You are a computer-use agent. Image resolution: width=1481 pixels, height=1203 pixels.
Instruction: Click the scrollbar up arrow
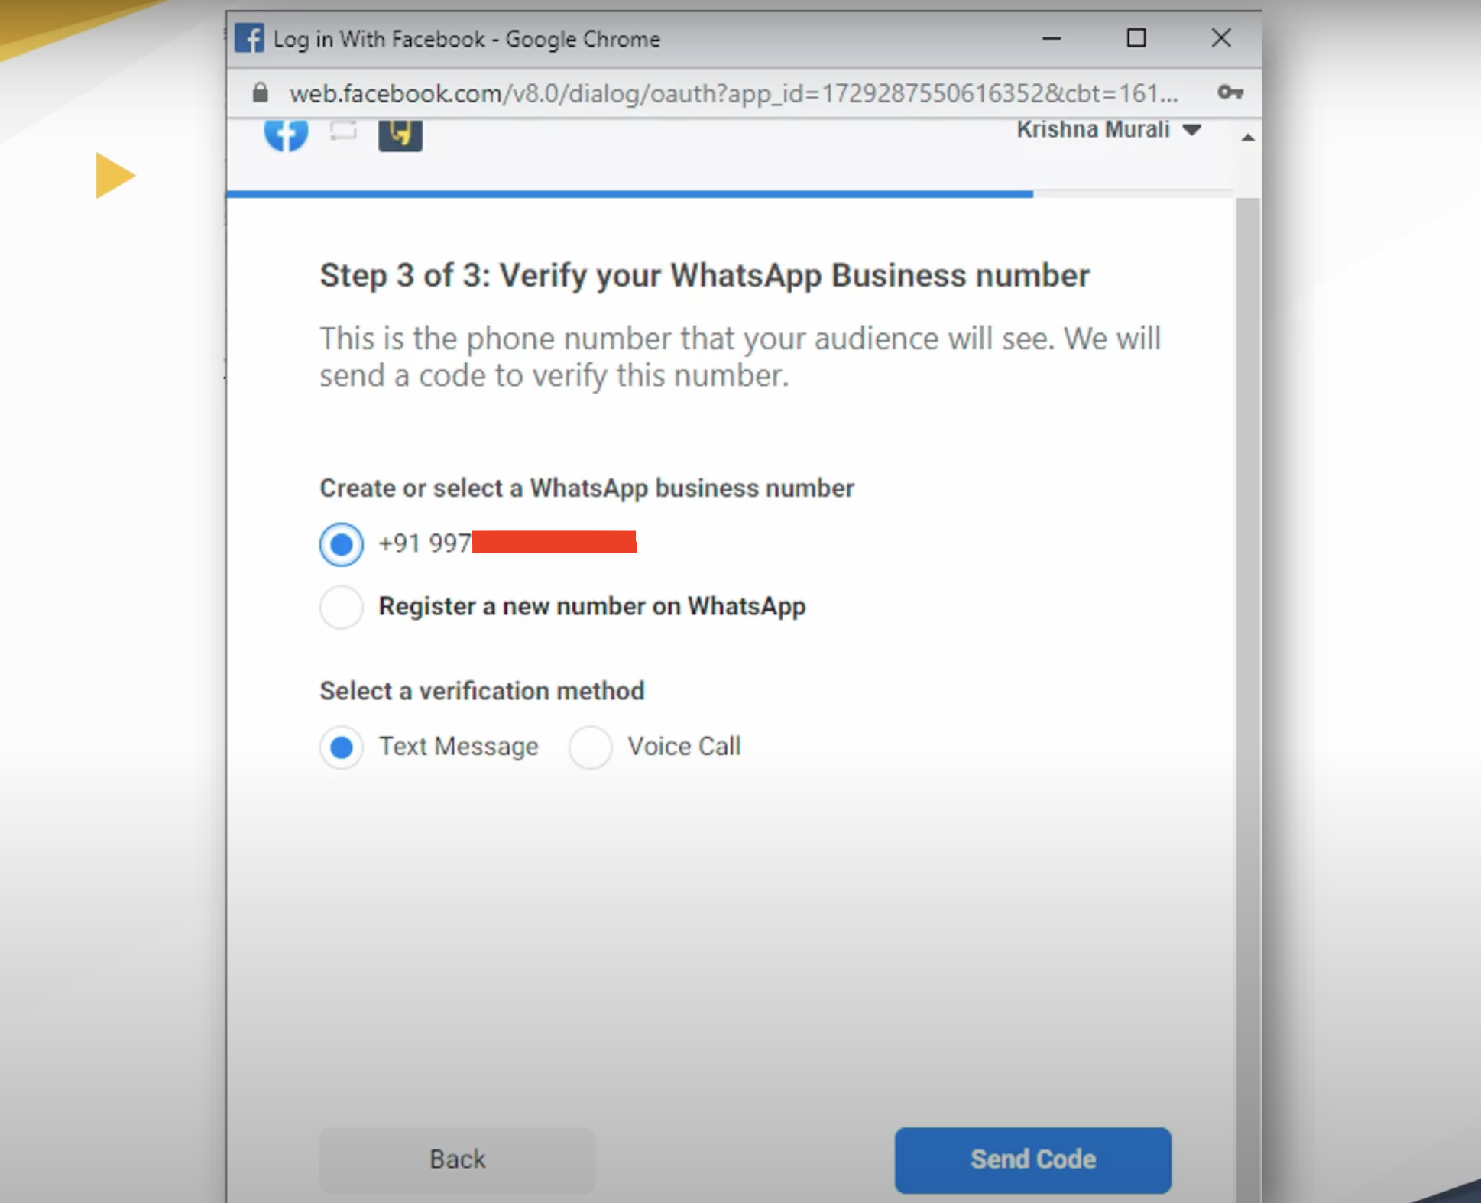(x=1248, y=138)
